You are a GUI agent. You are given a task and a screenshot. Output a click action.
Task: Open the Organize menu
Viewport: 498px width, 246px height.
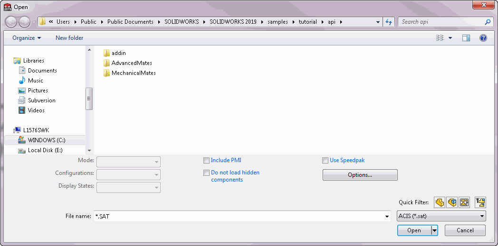27,38
